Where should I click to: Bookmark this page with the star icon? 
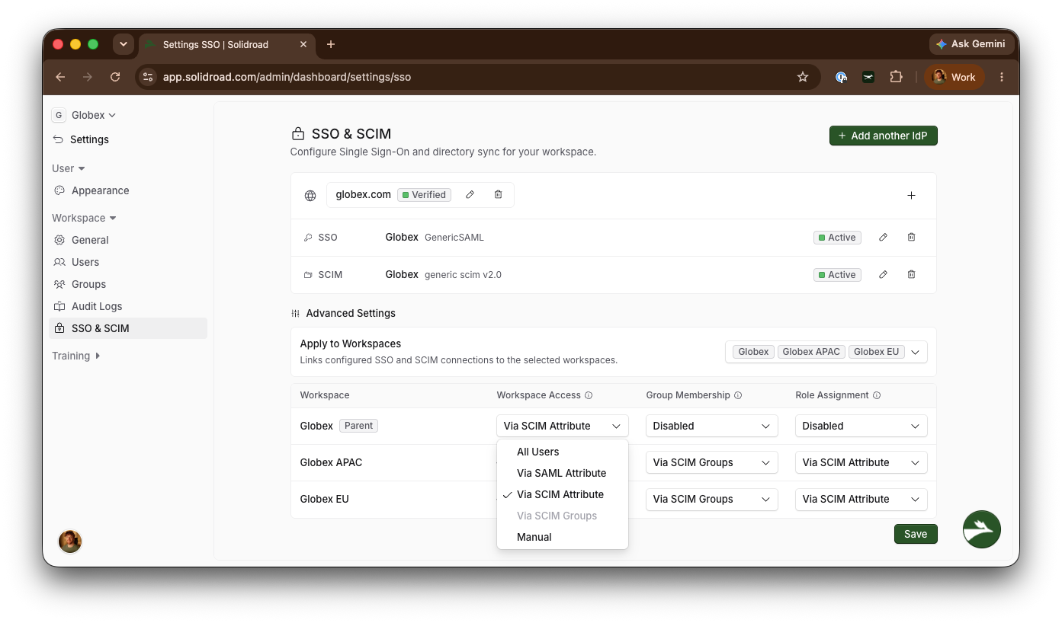click(x=802, y=77)
